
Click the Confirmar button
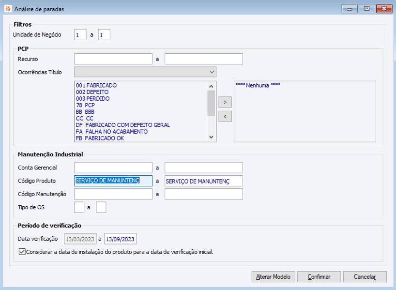click(319, 276)
